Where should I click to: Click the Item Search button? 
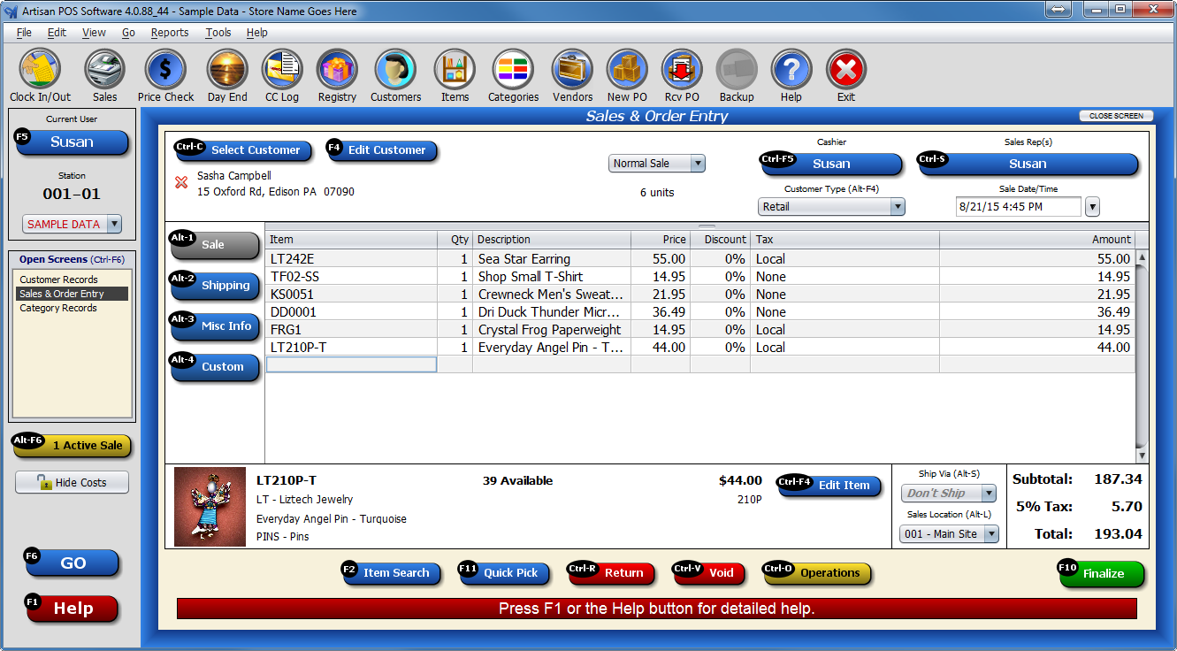(387, 573)
